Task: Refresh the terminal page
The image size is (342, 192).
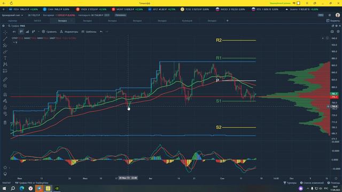Action: point(11,3)
